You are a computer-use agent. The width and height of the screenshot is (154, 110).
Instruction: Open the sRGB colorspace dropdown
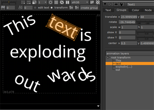pyautogui.click(x=80, y=2)
